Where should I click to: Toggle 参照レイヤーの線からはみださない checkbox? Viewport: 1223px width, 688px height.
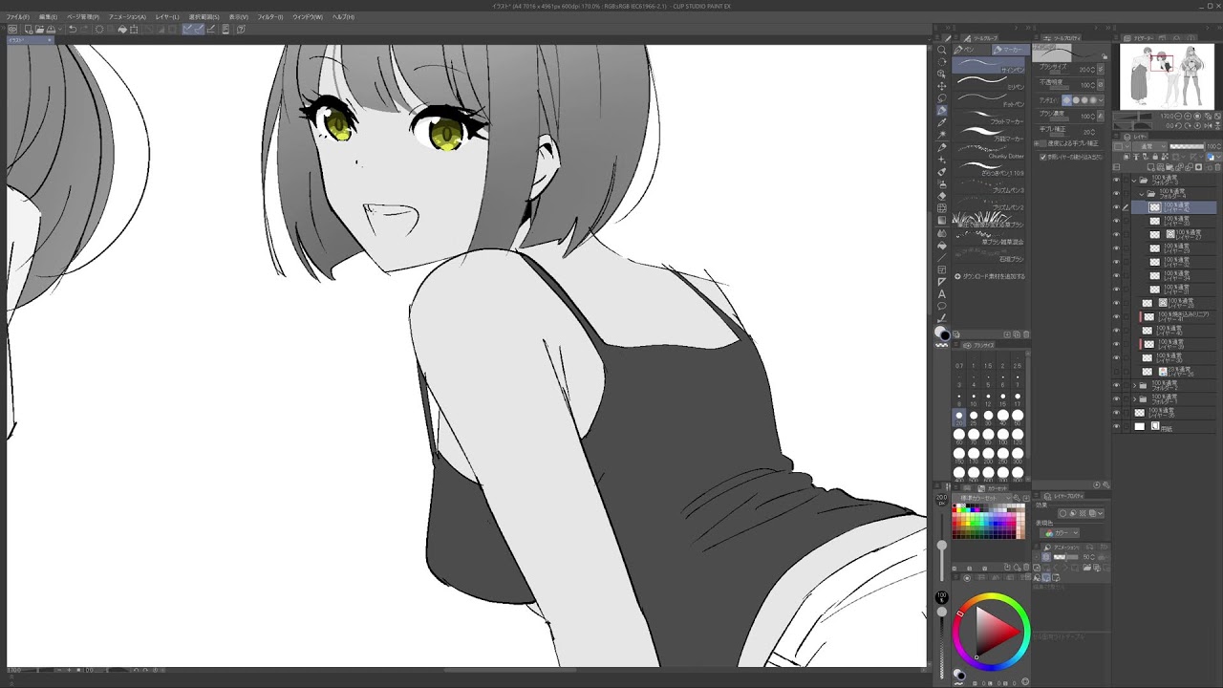[1042, 157]
